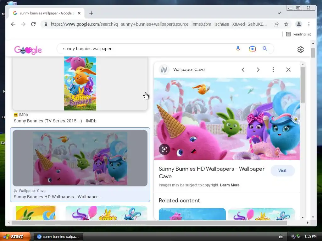Select the Chrome taskbar button

[x=58, y=237]
